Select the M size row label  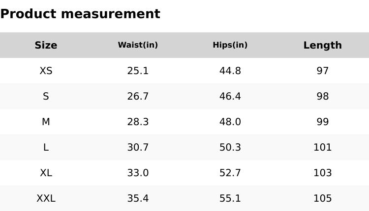point(46,122)
